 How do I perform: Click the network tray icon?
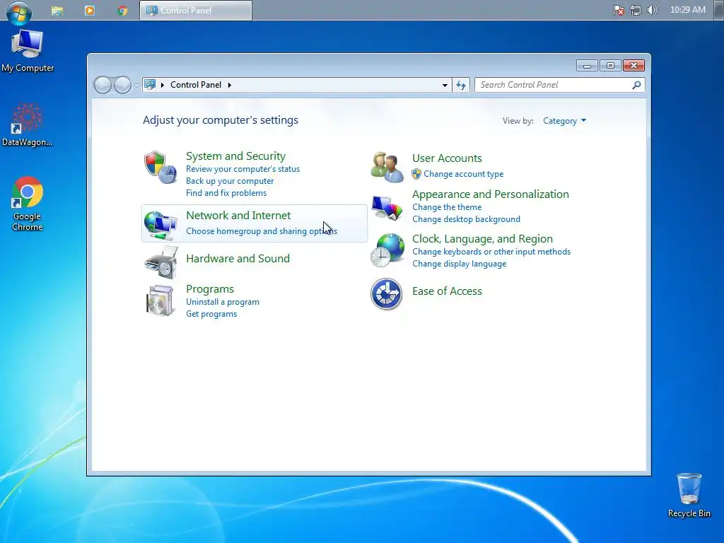point(636,10)
